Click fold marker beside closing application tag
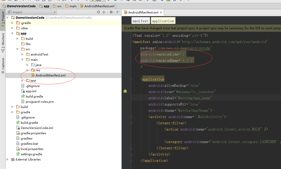 (x=131, y=161)
